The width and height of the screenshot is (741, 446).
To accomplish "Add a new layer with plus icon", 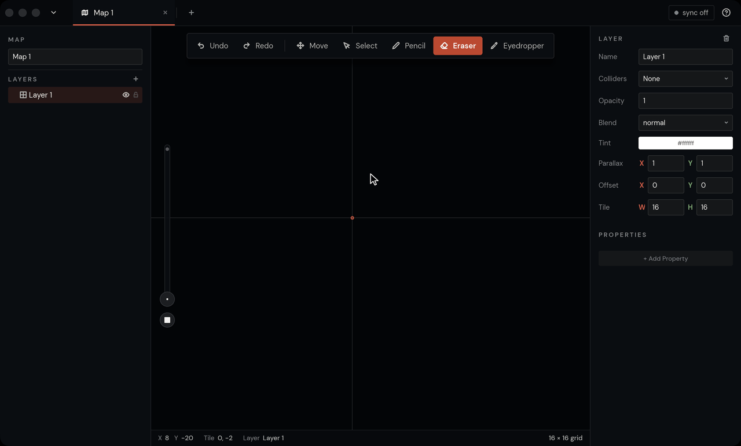I will [136, 79].
